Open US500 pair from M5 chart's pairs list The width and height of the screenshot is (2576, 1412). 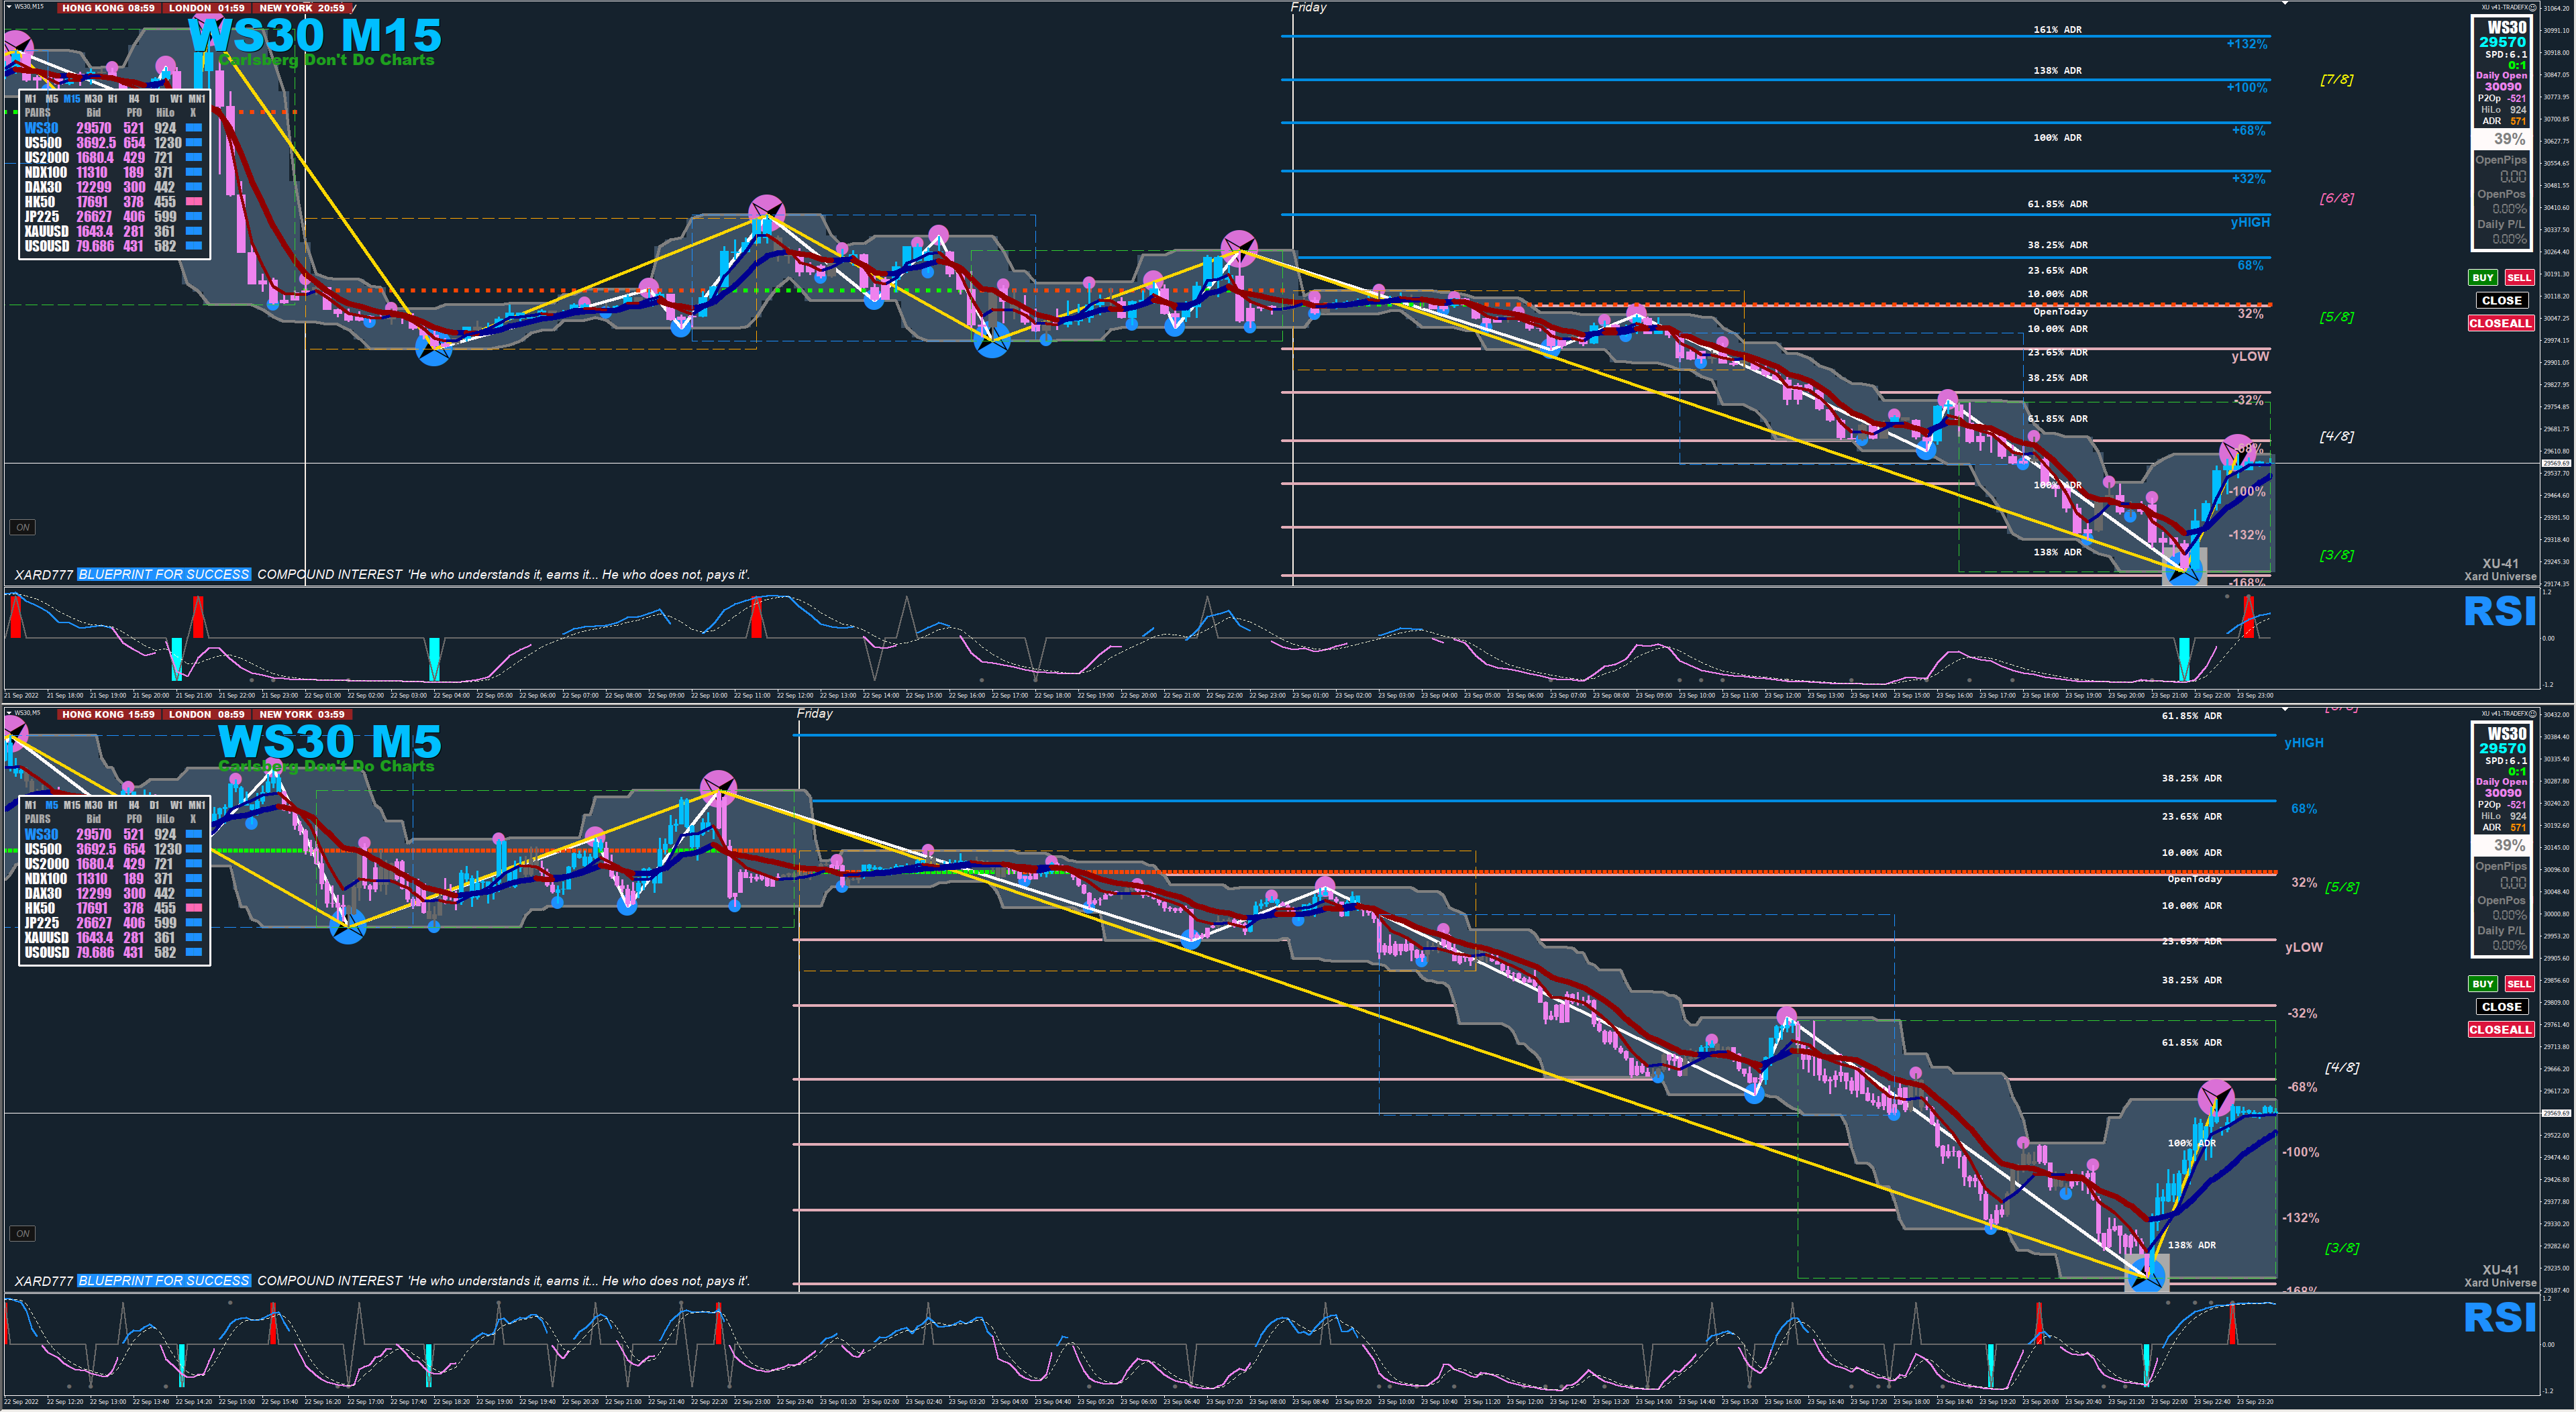[x=43, y=849]
